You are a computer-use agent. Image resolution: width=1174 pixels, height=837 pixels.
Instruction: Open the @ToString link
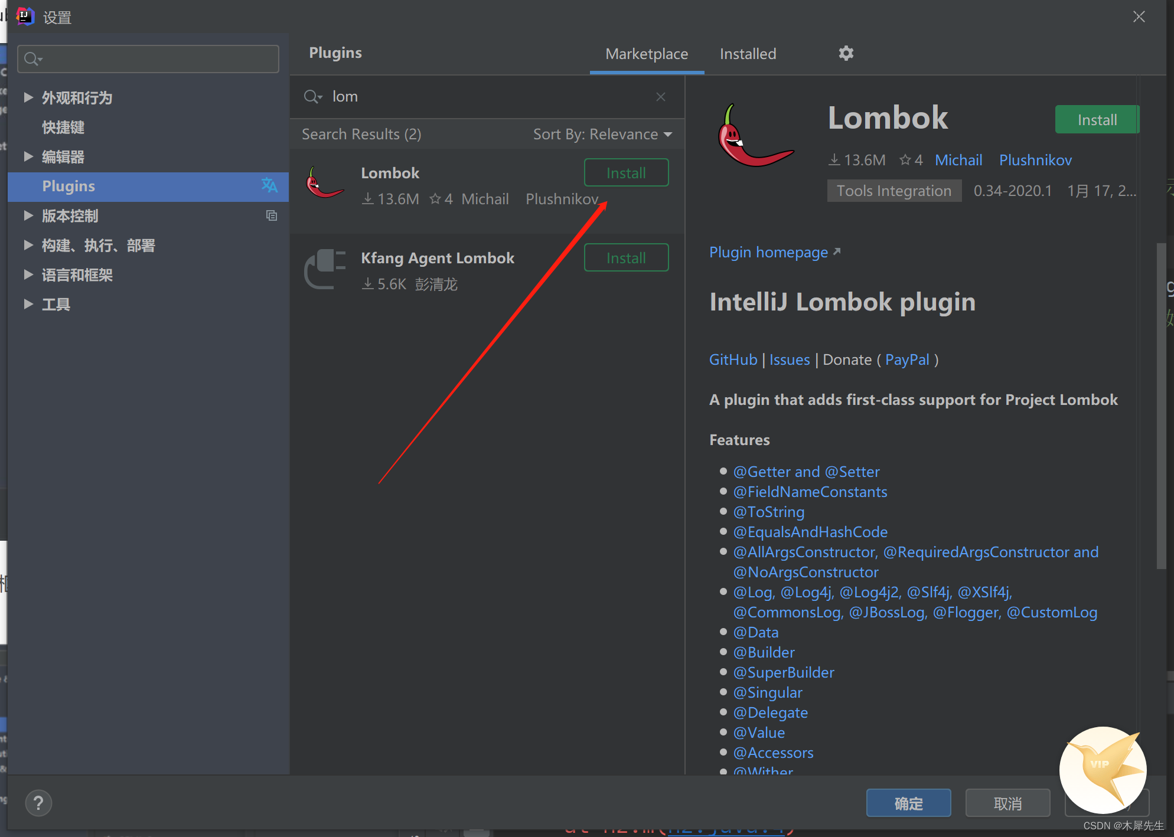(x=769, y=512)
